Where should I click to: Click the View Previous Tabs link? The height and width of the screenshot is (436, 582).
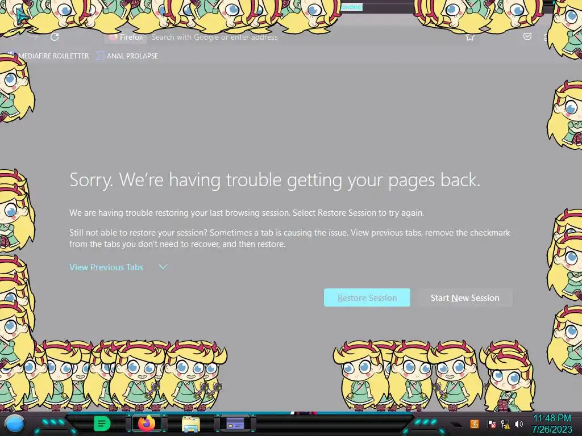click(x=106, y=267)
